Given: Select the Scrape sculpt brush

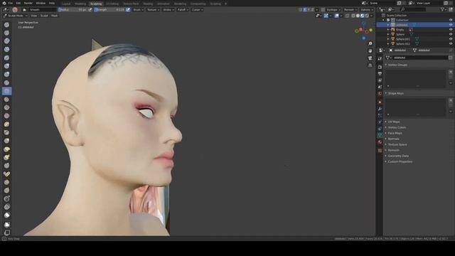Looking at the screenshot, I should point(6,116).
